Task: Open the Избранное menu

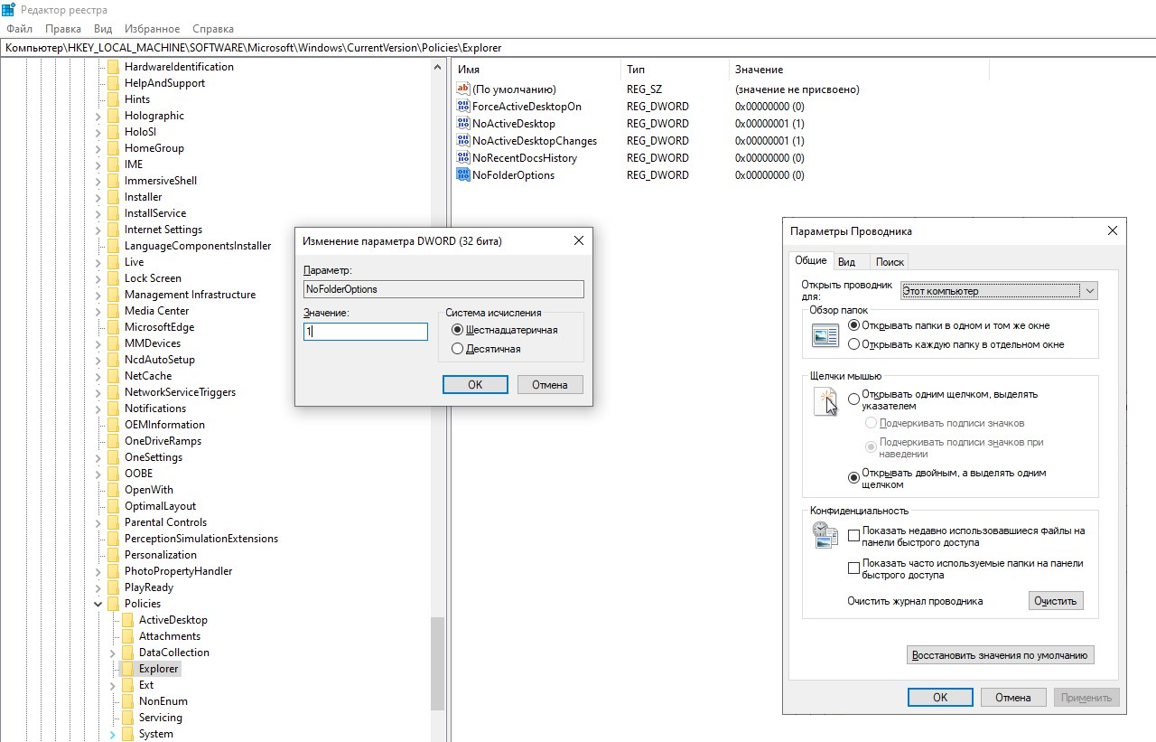Action: click(x=152, y=29)
